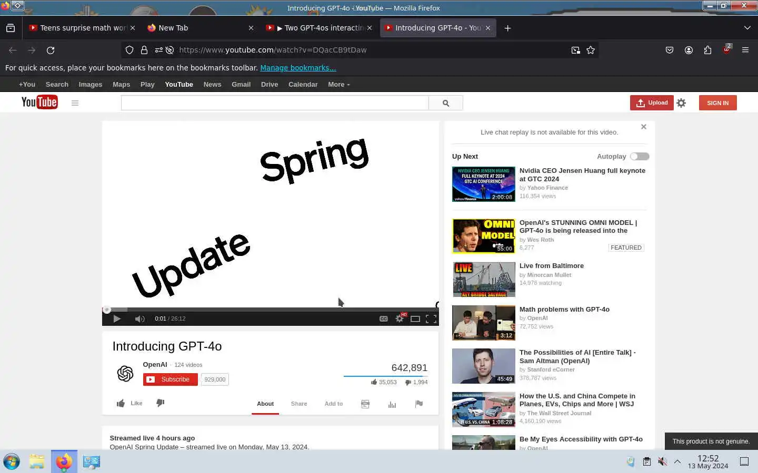Open the Nvidia CEO Jensen Huang keynote thumbnail
758x473 pixels.
point(484,184)
